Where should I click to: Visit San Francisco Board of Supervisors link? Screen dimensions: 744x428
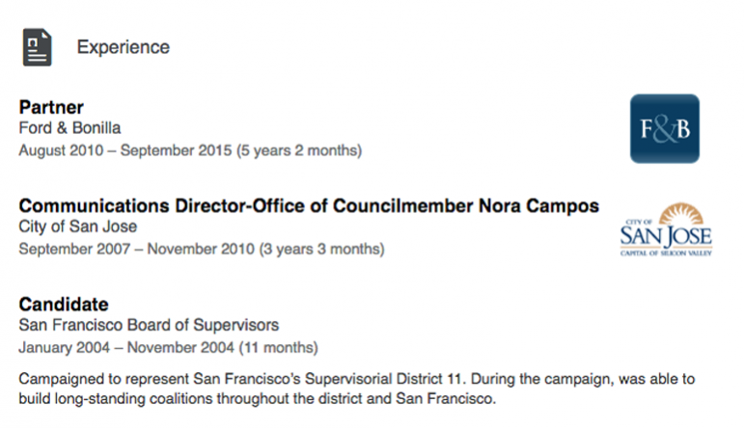pyautogui.click(x=149, y=325)
